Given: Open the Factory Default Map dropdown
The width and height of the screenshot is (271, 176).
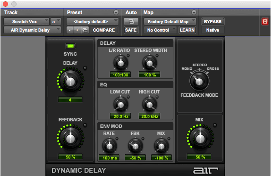Looking at the screenshot, I should click(170, 22).
